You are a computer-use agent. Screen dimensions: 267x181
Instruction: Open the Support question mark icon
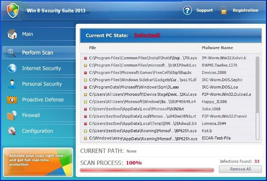click(x=187, y=10)
